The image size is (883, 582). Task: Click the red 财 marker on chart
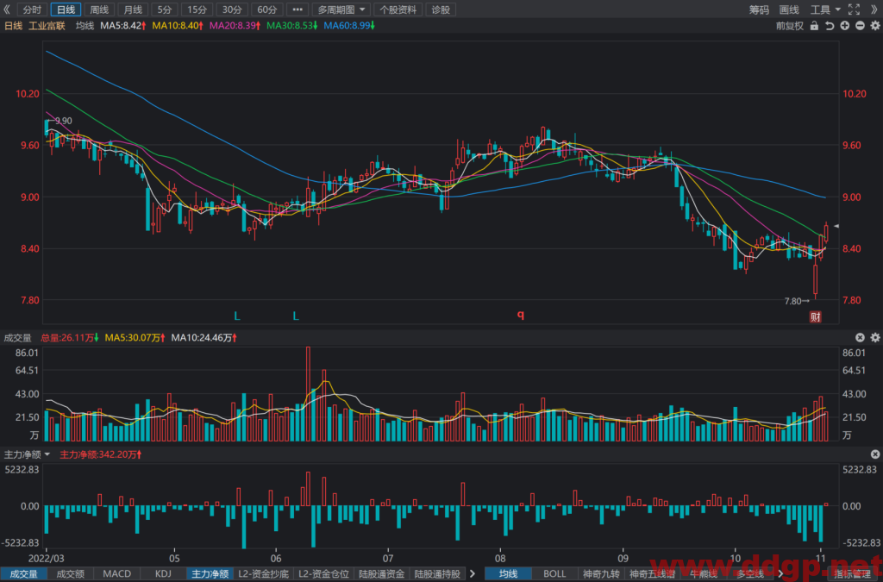click(x=816, y=317)
